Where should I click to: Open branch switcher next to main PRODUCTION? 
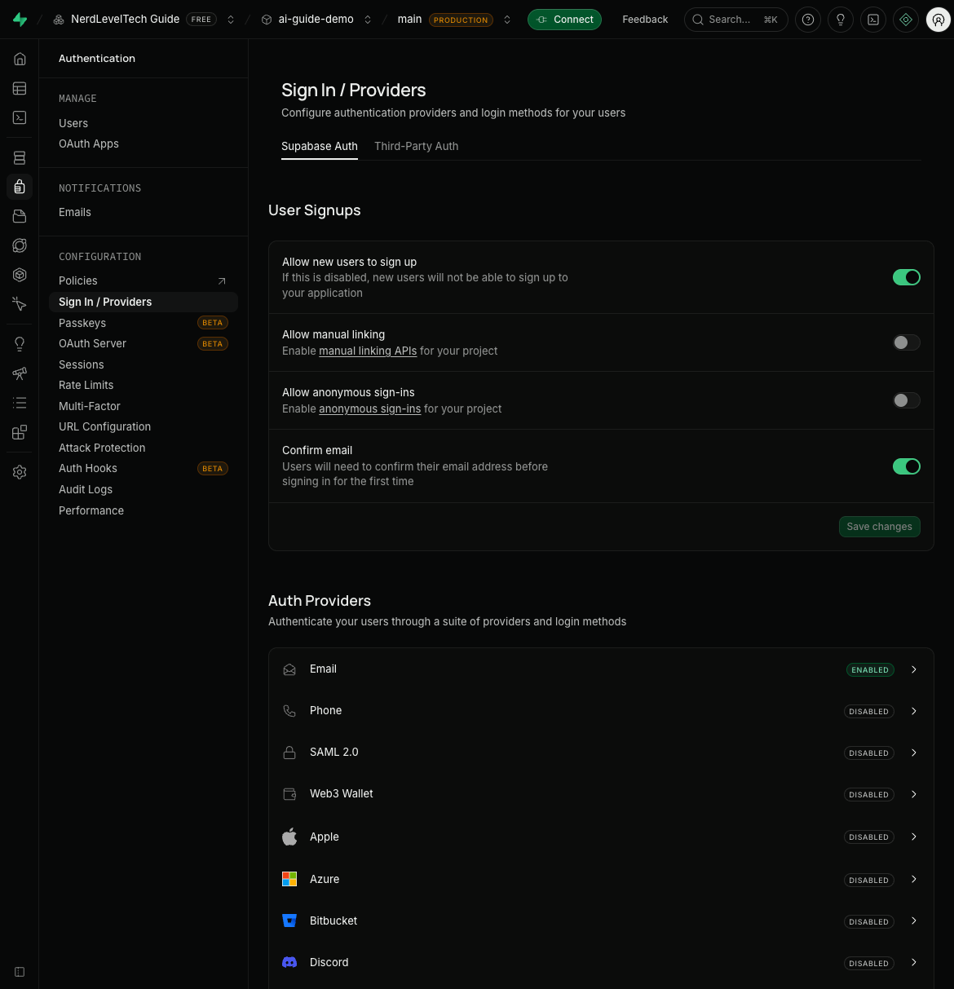click(507, 20)
